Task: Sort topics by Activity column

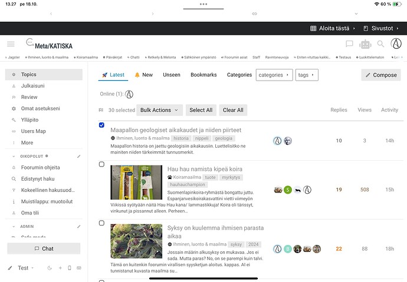Action: pos(389,110)
